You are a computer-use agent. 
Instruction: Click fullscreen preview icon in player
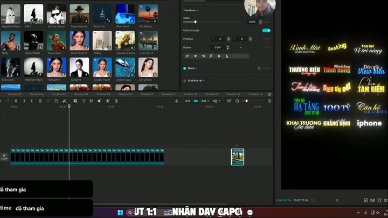point(379,200)
